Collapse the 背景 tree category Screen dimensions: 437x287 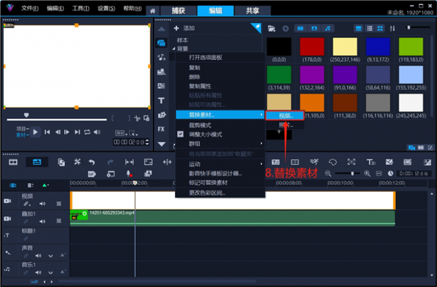click(x=174, y=49)
